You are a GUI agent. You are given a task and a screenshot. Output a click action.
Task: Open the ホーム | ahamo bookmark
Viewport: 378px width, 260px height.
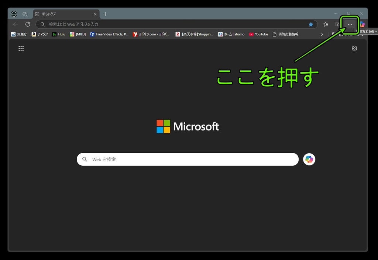click(x=231, y=34)
